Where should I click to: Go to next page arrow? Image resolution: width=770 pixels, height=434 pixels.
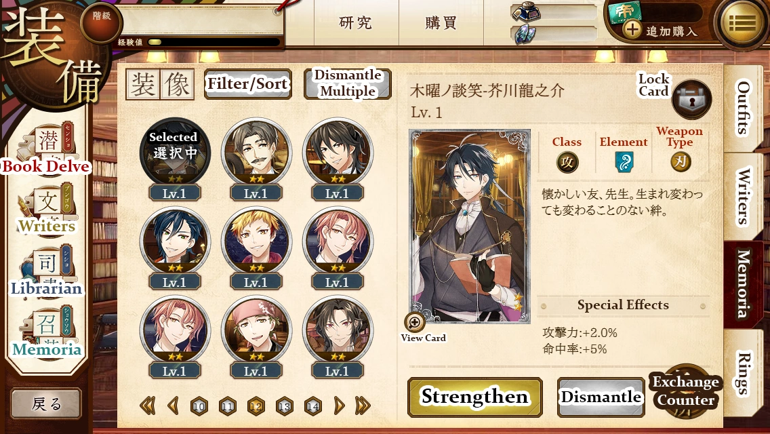(340, 406)
